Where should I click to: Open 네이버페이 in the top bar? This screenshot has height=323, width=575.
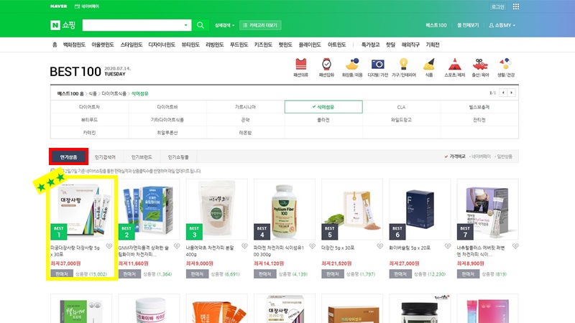coord(87,6)
